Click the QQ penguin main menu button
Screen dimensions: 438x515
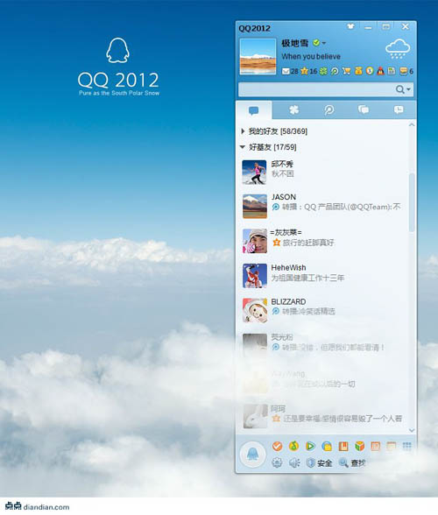point(252,455)
